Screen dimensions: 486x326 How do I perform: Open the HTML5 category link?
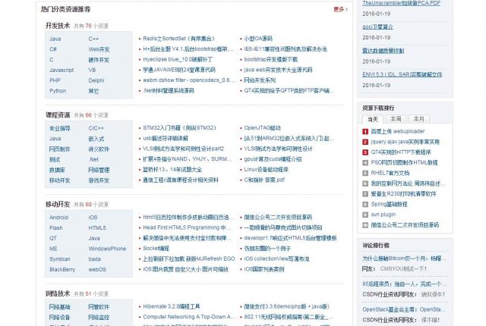coord(97,227)
